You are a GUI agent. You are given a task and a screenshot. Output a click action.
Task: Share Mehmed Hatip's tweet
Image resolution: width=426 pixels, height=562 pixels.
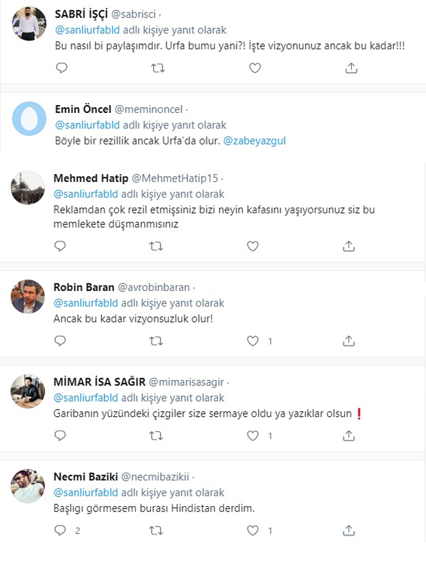(349, 246)
